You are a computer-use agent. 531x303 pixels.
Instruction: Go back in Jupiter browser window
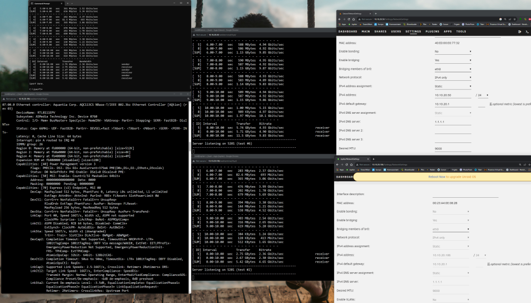click(x=337, y=165)
